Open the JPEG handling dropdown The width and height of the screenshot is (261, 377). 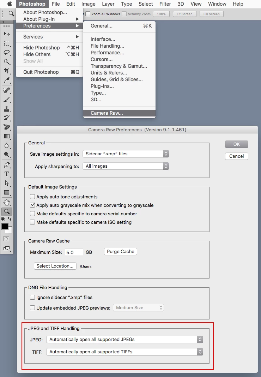125,340
